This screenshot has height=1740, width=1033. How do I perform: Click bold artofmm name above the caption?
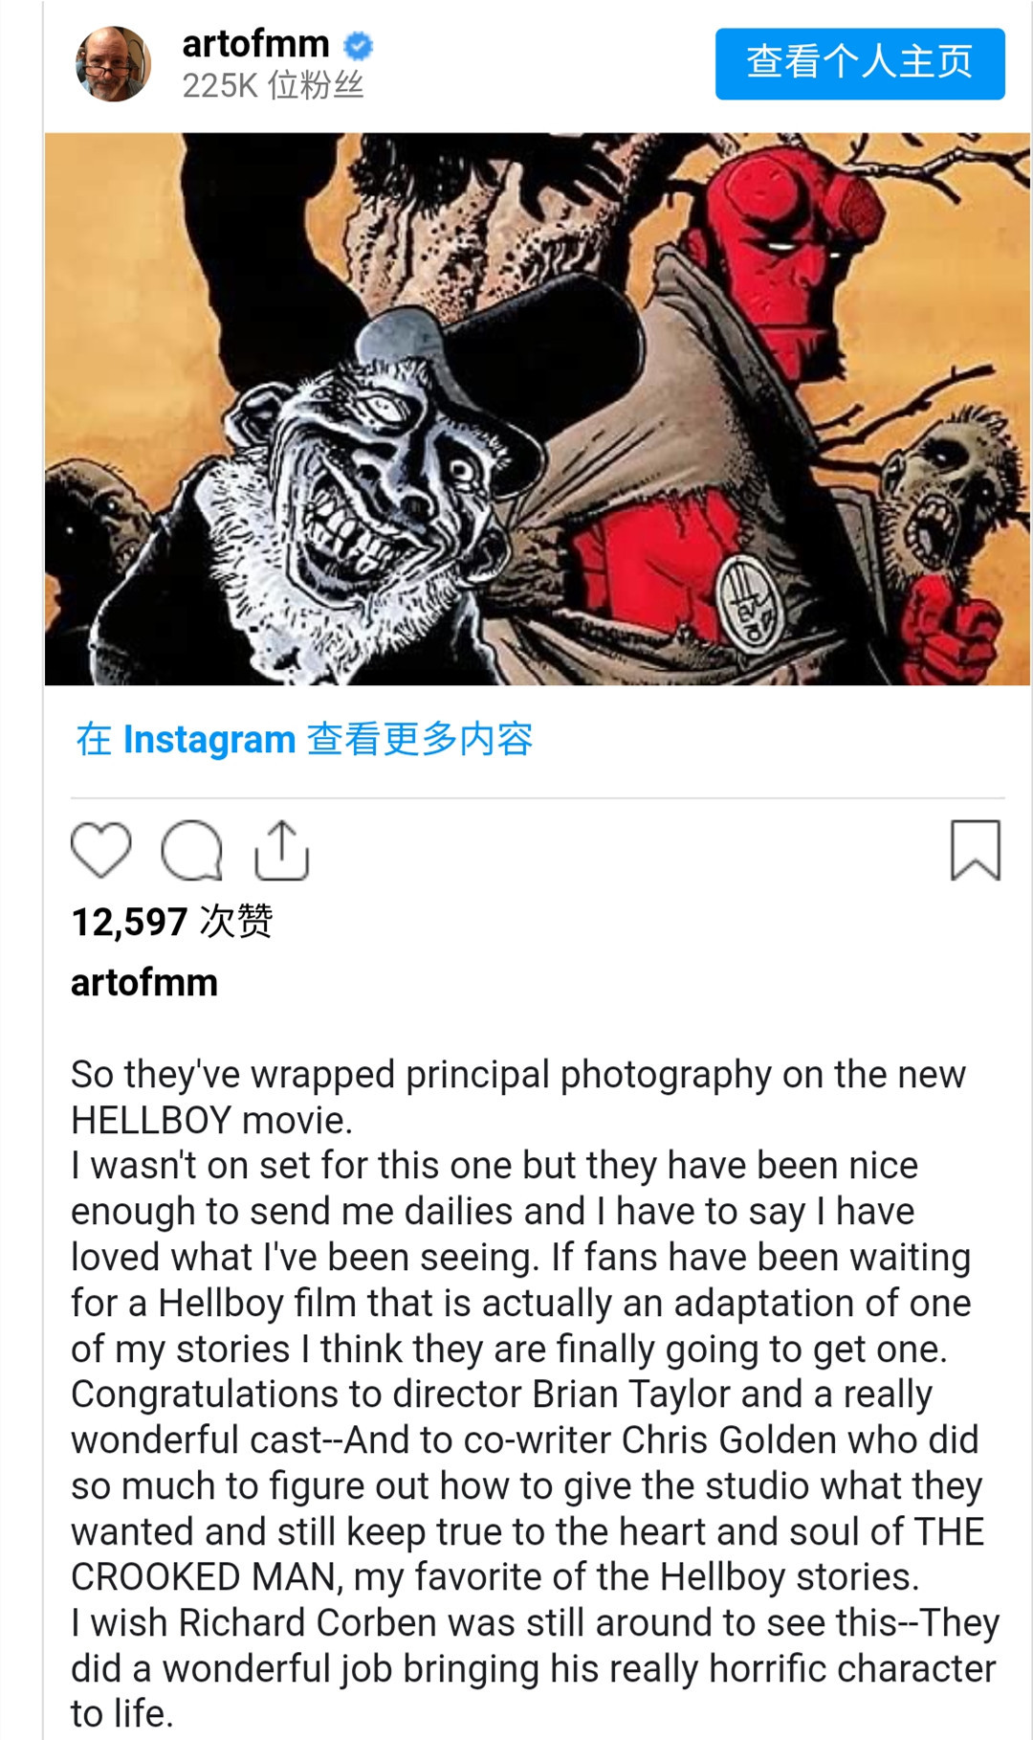[144, 983]
